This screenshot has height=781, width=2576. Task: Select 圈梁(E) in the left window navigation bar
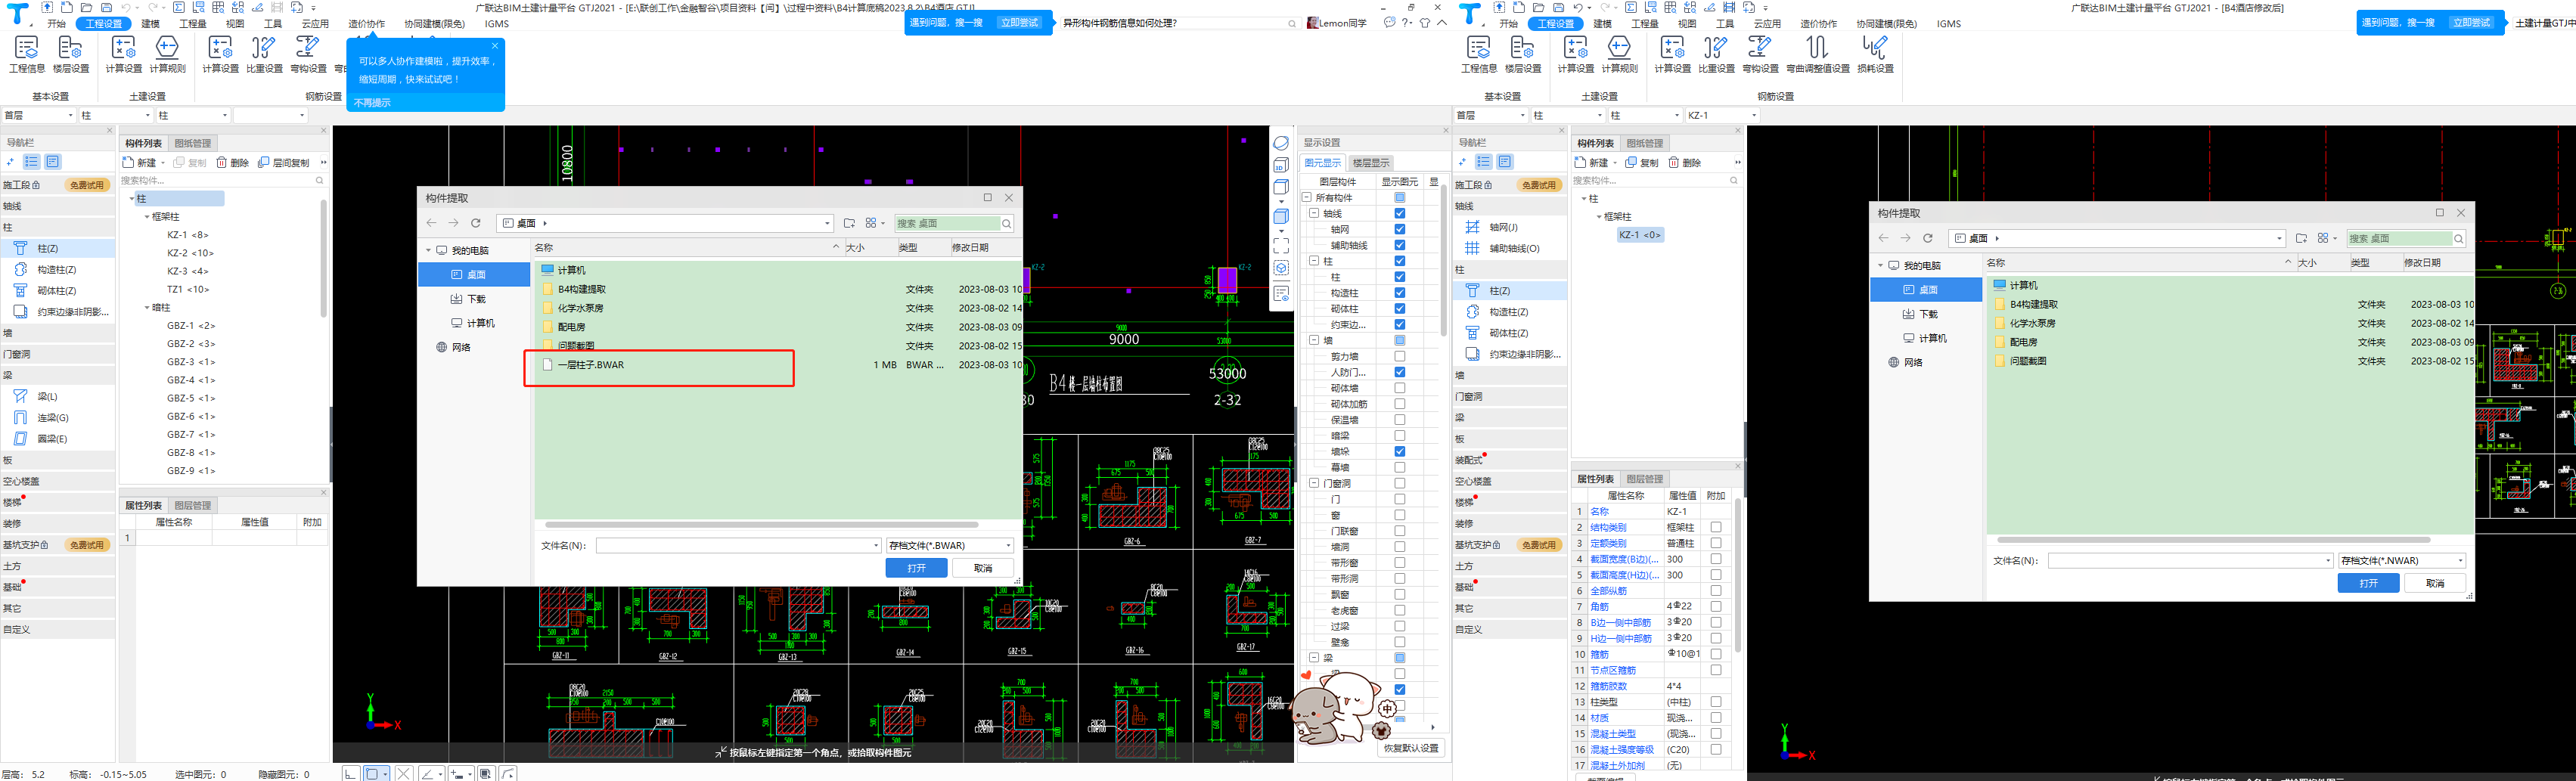pos(58,438)
